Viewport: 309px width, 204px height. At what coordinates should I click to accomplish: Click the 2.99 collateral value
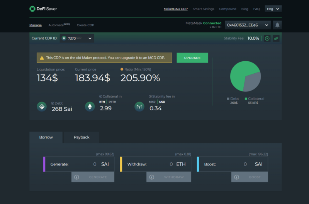[x=105, y=108]
